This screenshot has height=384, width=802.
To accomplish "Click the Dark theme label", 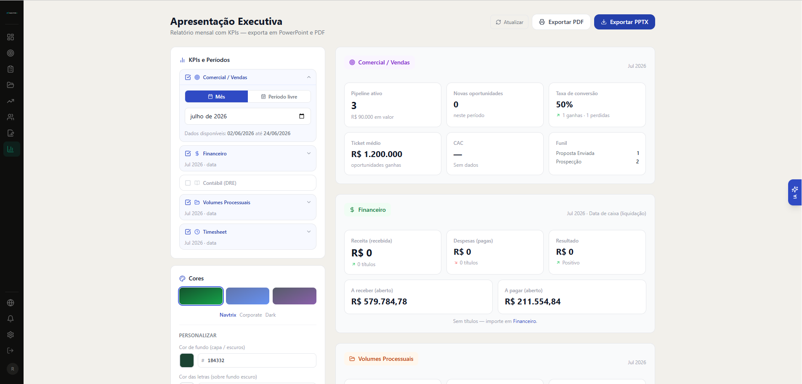I will point(271,315).
